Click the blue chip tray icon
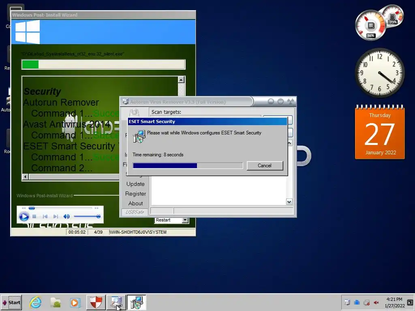The width and height of the screenshot is (415, 311). coord(357,302)
